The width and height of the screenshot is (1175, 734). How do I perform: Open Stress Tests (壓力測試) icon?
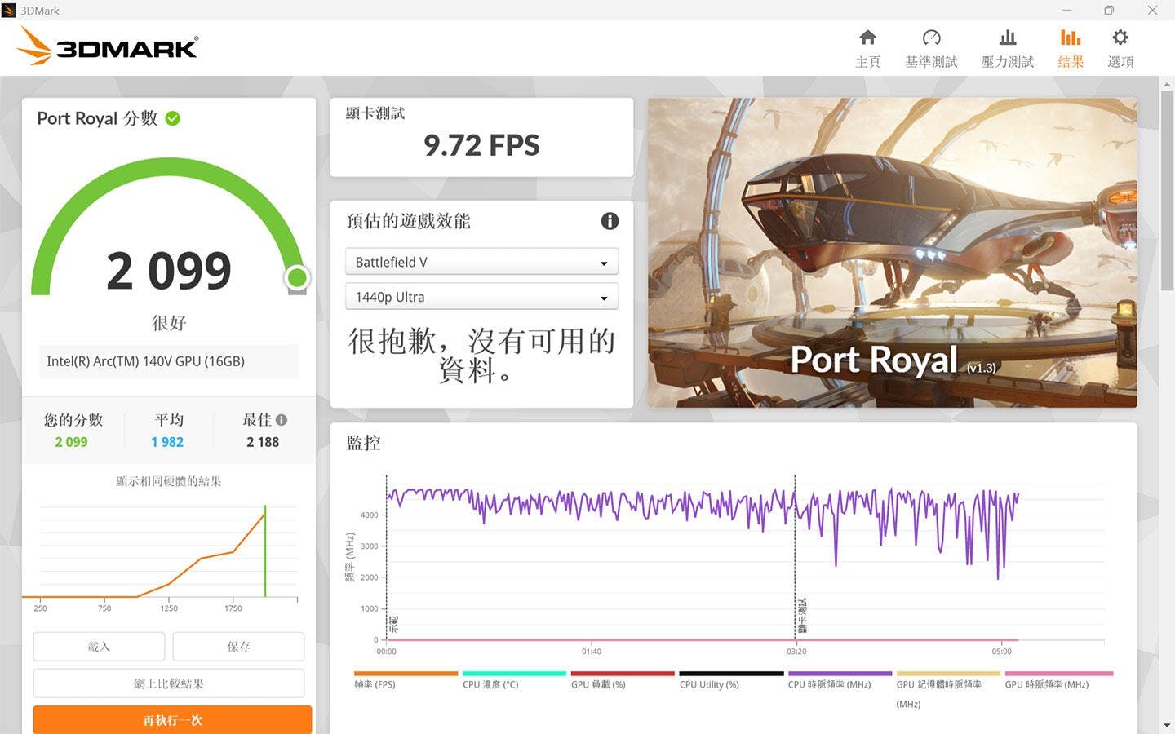pos(1008,38)
